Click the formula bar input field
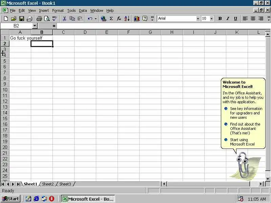The image size is (271, 203). 164,26
